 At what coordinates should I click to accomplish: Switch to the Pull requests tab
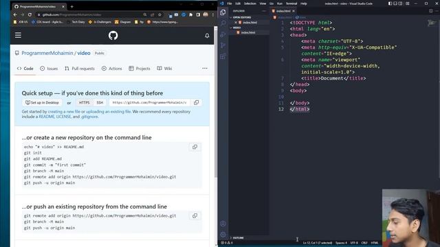pyautogui.click(x=80, y=69)
